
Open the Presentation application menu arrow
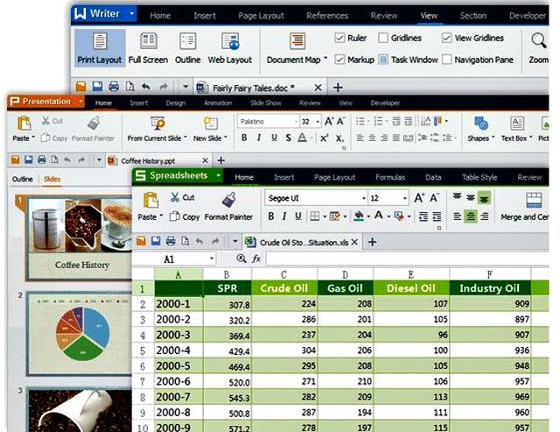(80, 102)
